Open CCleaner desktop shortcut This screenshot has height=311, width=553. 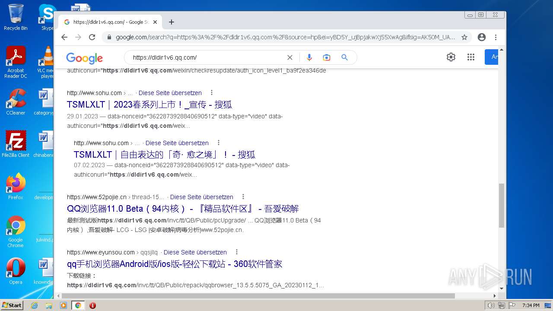point(16,102)
